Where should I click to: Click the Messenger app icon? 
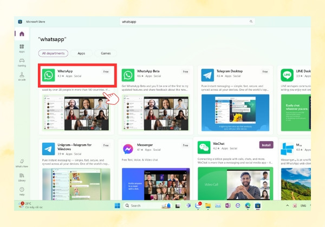[128, 149]
